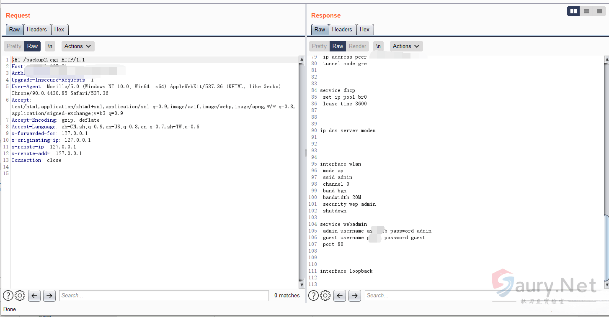Image resolution: width=609 pixels, height=317 pixels.
Task: Click the back arrow in Response search bar
Action: [x=340, y=296]
